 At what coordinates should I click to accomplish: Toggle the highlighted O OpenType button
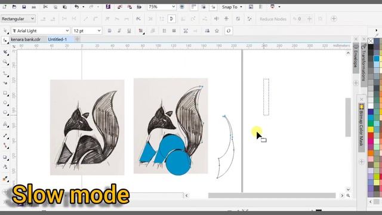pyautogui.click(x=229, y=30)
